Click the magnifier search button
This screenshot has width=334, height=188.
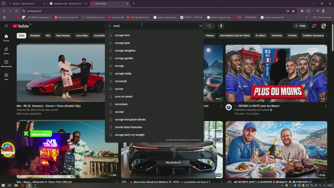209,26
